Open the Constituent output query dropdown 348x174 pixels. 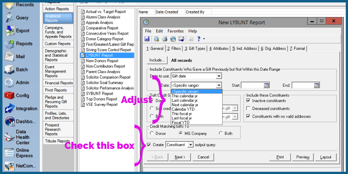[x=191, y=145]
